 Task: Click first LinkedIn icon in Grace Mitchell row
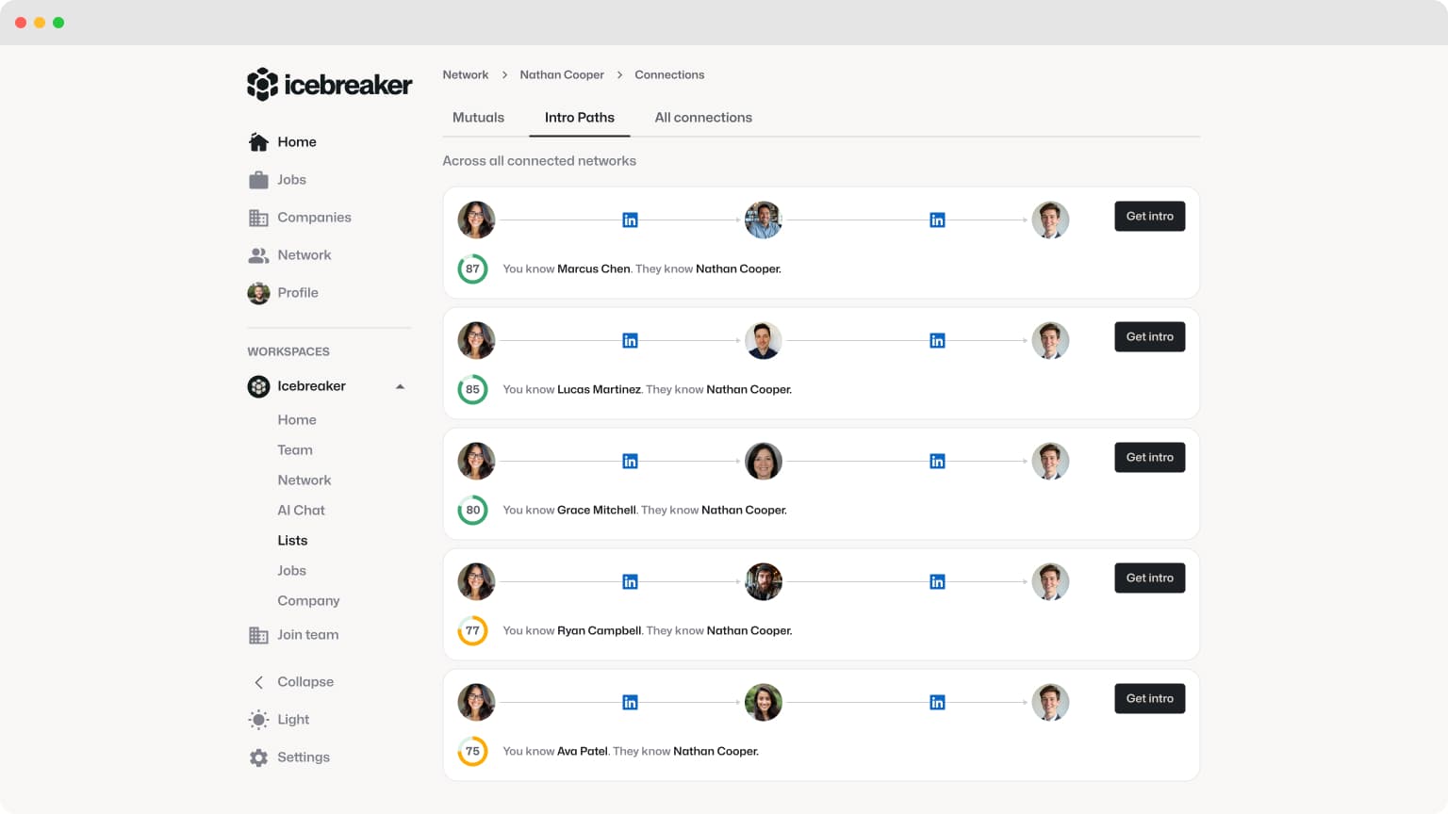point(630,462)
